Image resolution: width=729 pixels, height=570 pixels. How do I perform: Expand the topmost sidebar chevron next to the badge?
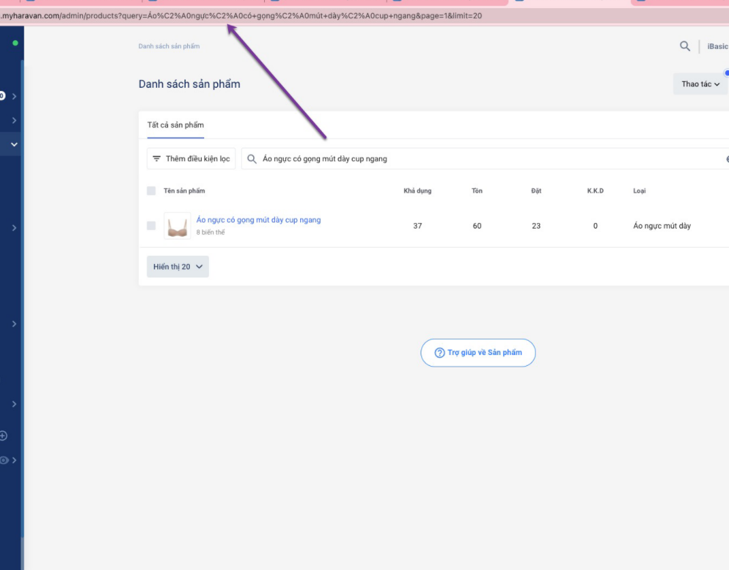pyautogui.click(x=14, y=97)
